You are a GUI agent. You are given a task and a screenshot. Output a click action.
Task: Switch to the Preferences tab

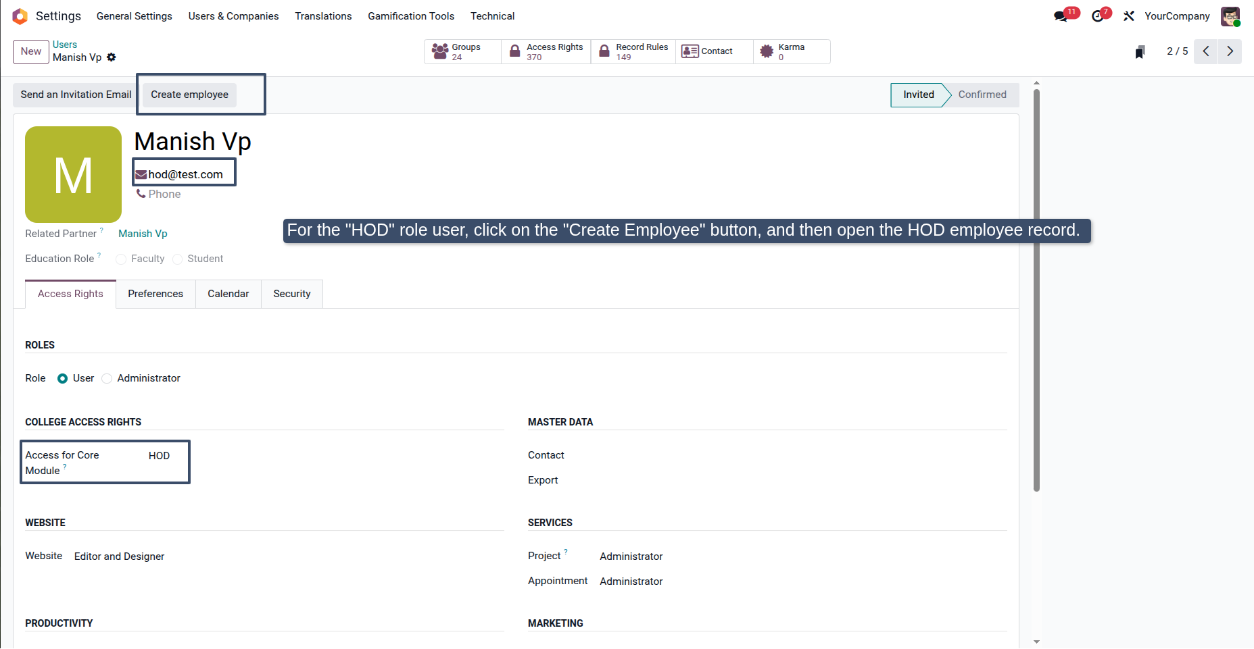pos(155,294)
